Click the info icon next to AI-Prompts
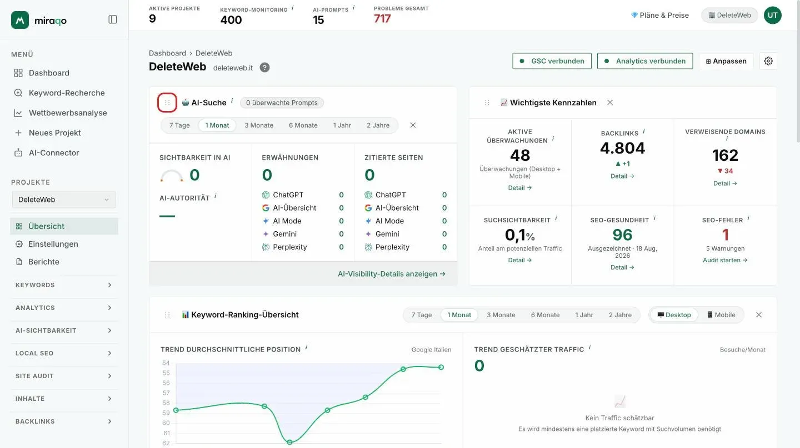The width and height of the screenshot is (800, 448). [x=354, y=8]
